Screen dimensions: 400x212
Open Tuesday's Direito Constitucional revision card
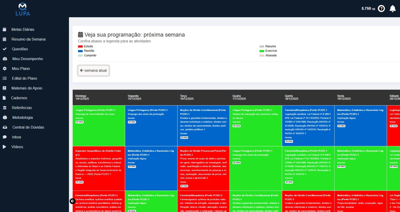[203, 126]
